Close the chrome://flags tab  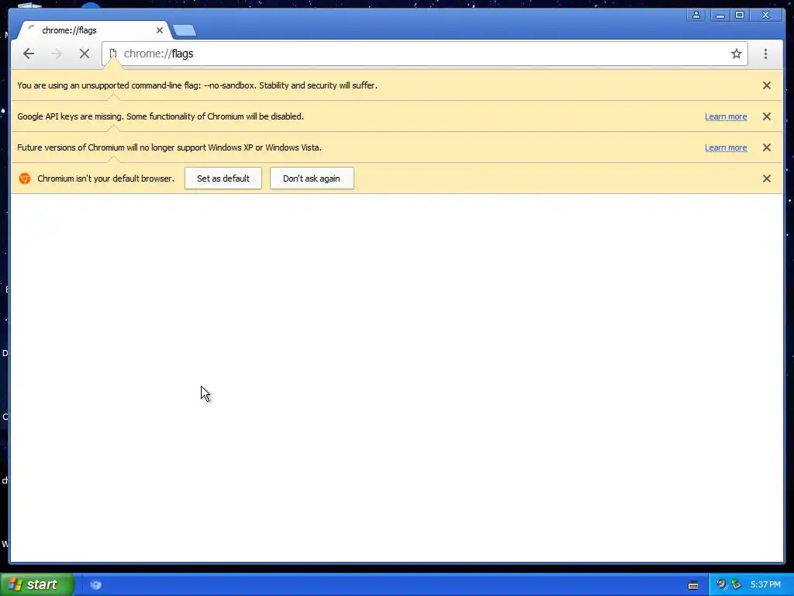tap(160, 30)
